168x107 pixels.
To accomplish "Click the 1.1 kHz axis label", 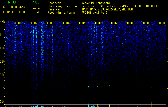I will pos(2,35).
